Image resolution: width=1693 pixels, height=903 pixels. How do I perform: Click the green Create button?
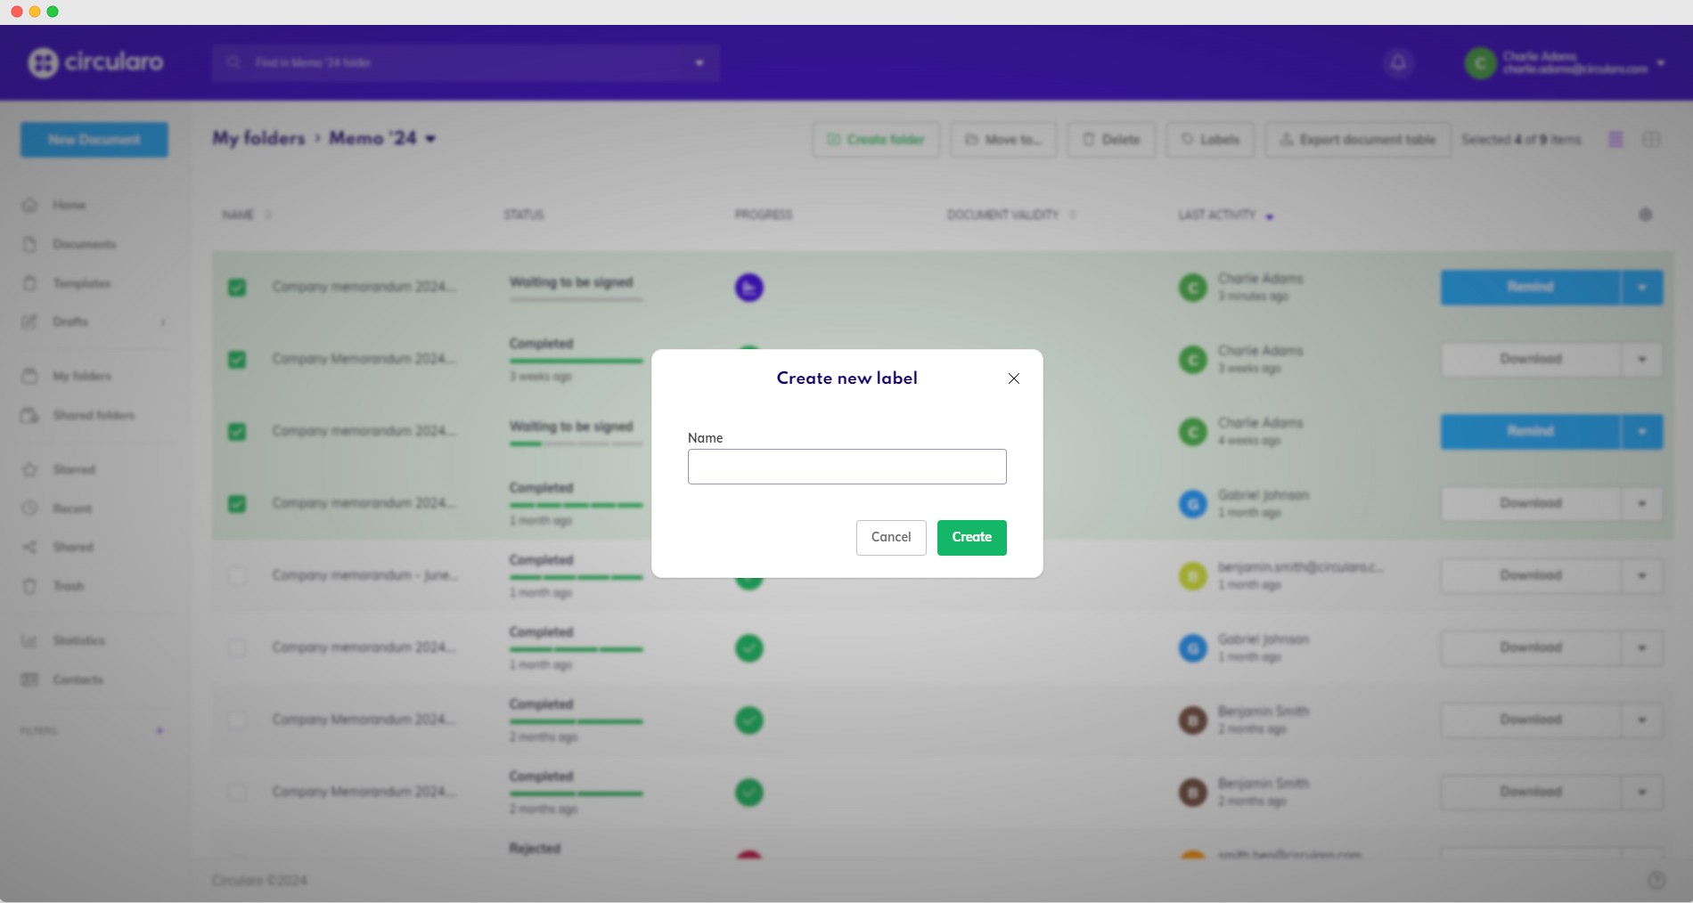(971, 537)
